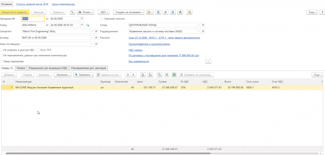Click the help question mark button
This screenshot has height=155, width=325.
click(322, 12)
